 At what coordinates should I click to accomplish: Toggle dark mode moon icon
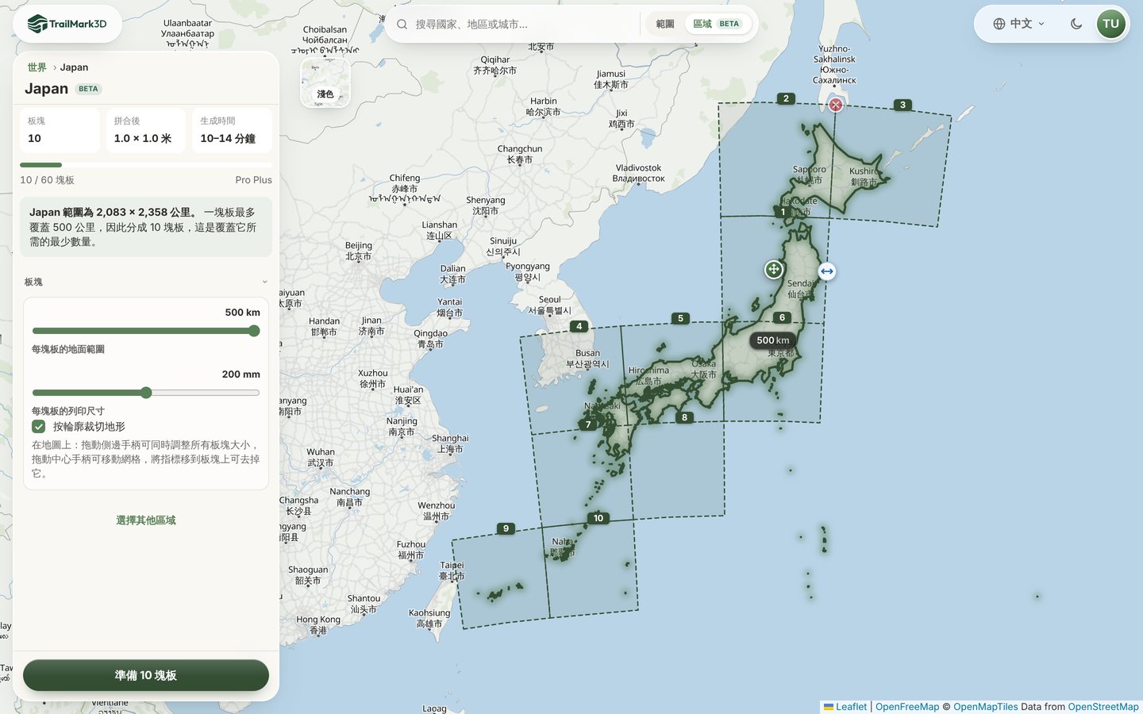pyautogui.click(x=1076, y=24)
